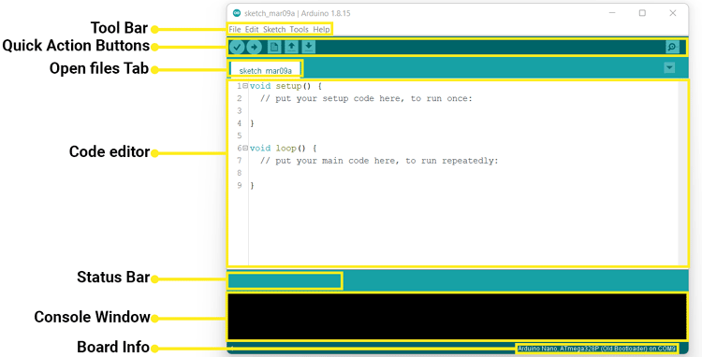Minimize the Arduino window
Image resolution: width=702 pixels, height=357 pixels.
point(612,13)
